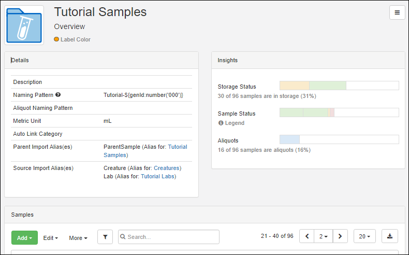Click the download export icon button
This screenshot has width=409, height=255.
(x=390, y=236)
